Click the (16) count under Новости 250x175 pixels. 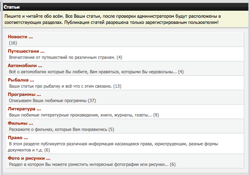point(13,43)
